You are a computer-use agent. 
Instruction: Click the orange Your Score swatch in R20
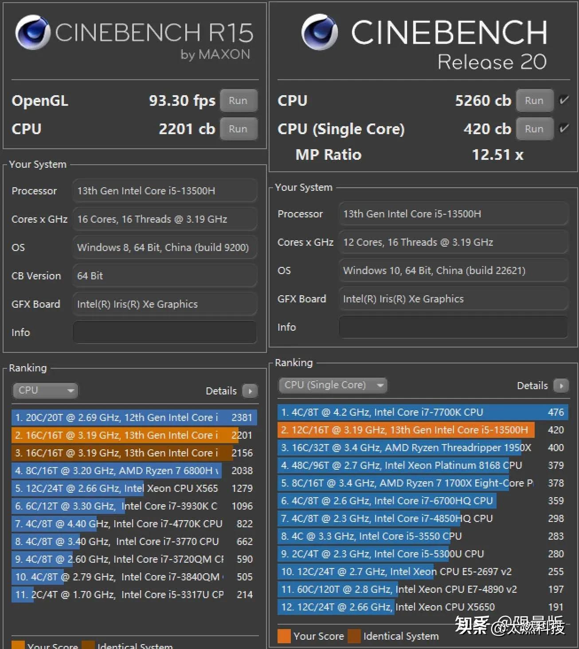coord(284,636)
